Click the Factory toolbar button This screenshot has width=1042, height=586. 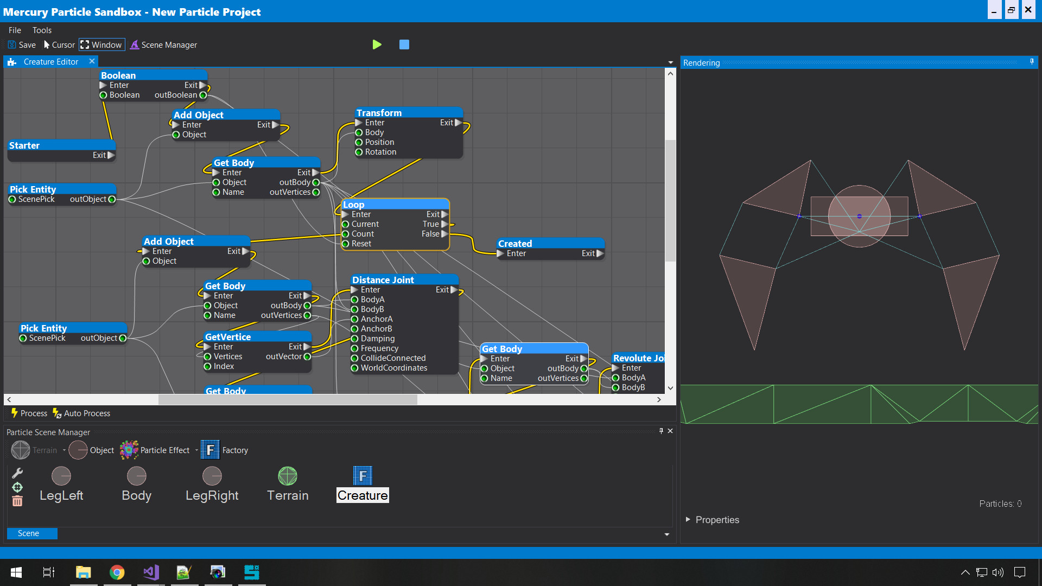coord(225,450)
